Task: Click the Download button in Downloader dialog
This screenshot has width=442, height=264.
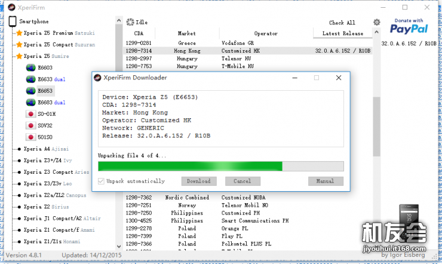Action: pyautogui.click(x=199, y=181)
